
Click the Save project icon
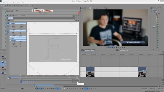point(5,5)
